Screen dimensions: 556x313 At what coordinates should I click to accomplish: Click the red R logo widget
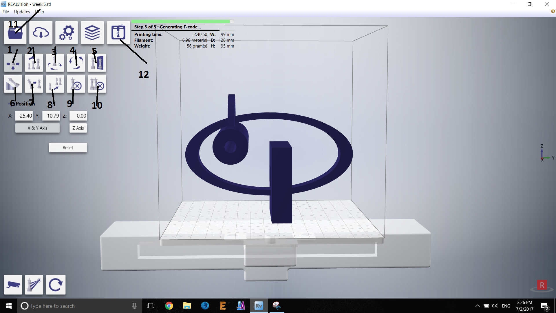(542, 285)
